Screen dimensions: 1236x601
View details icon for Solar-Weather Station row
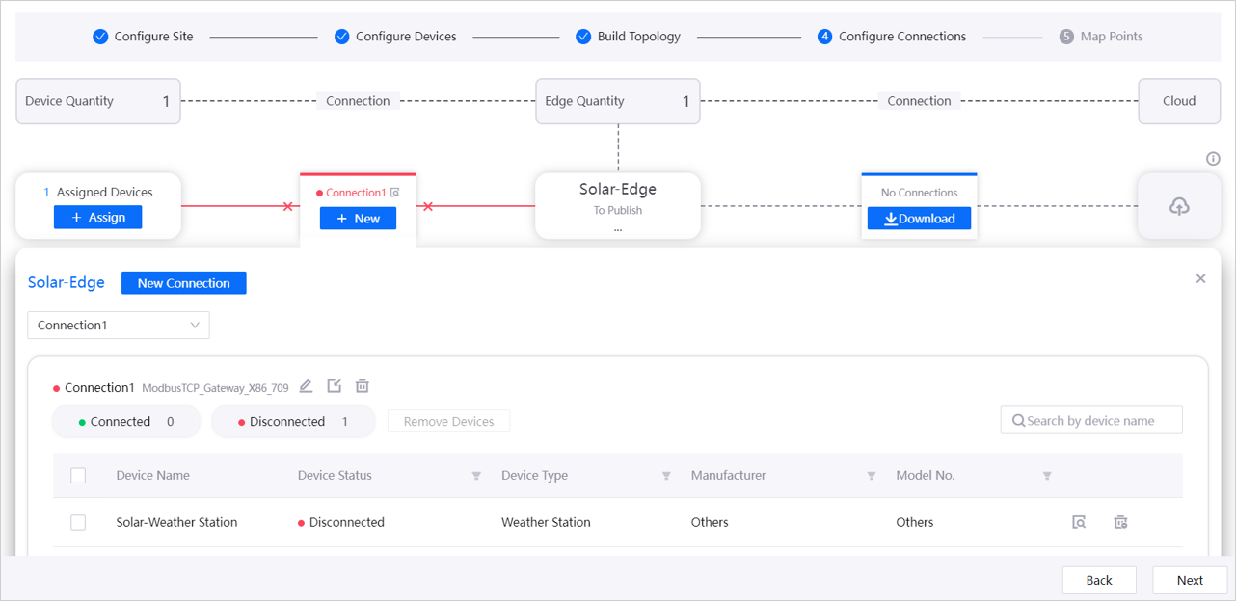[1079, 522]
